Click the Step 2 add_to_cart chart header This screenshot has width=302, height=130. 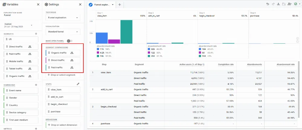click(x=172, y=14)
